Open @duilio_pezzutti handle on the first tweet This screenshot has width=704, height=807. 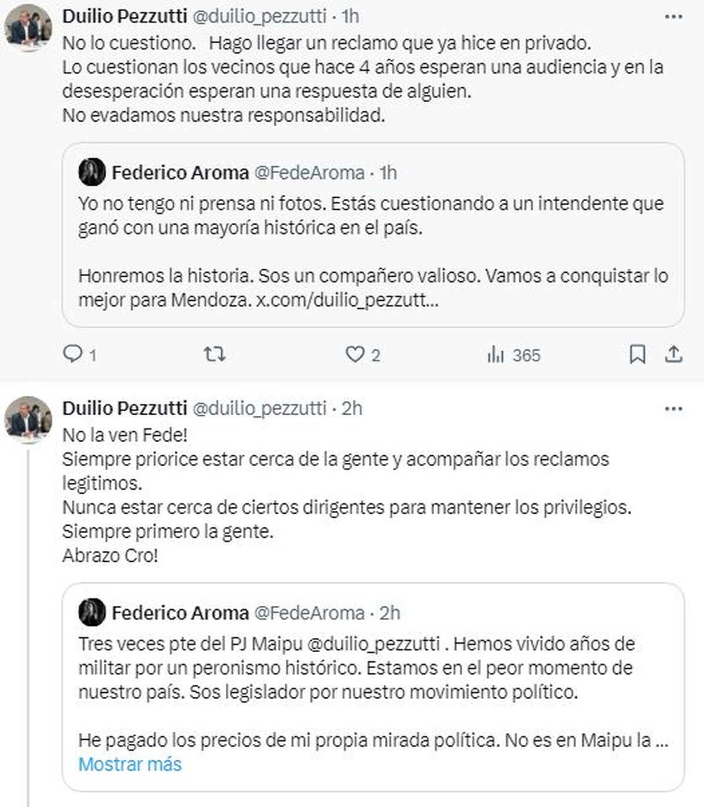point(259,16)
